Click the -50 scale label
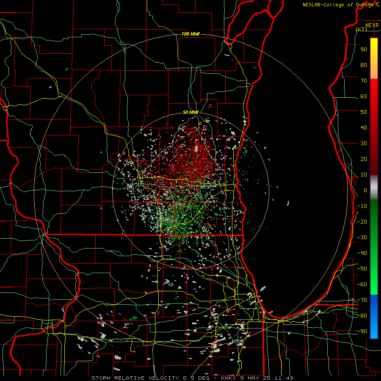 pos(362,269)
